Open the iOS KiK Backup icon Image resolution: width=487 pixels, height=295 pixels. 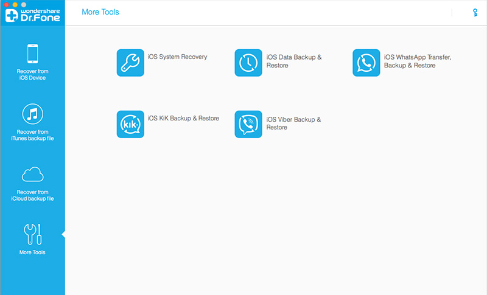[x=130, y=124]
